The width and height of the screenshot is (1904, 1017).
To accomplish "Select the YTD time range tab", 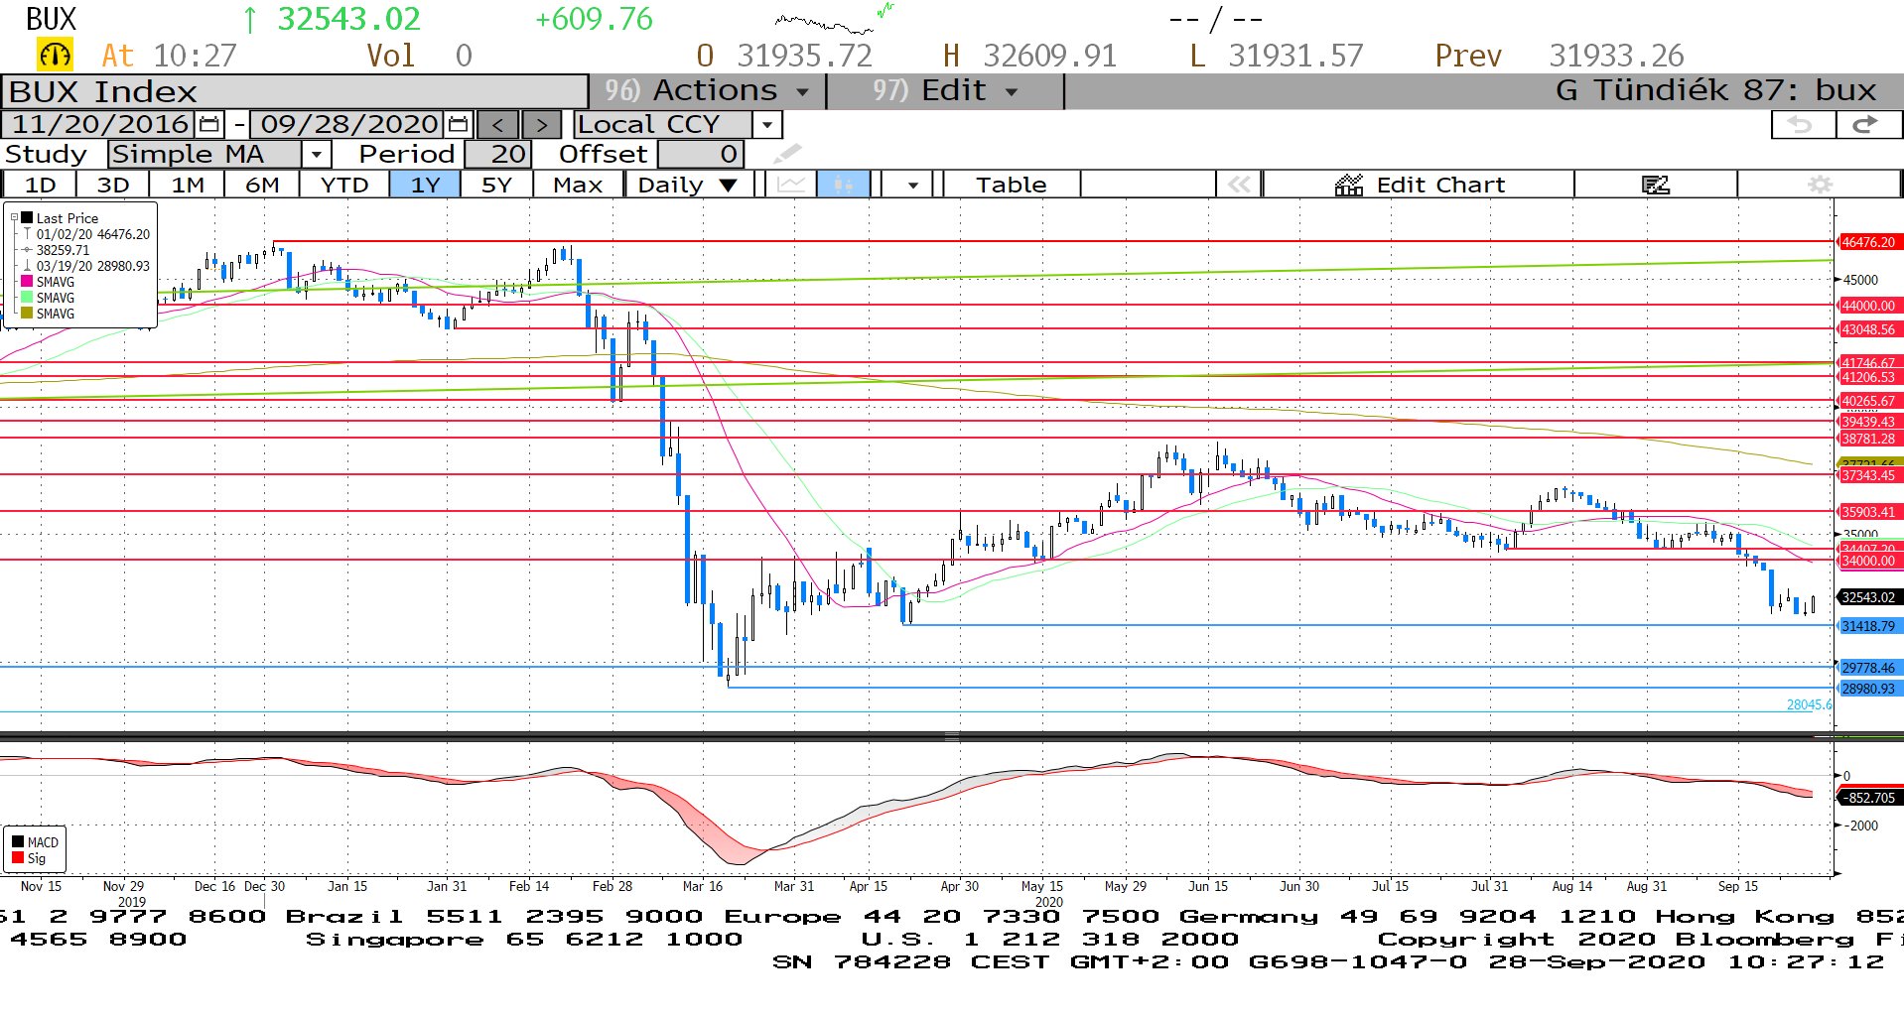I will click(344, 185).
